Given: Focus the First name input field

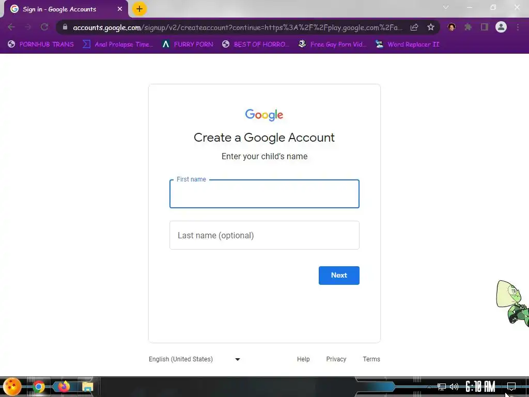Looking at the screenshot, I should [264, 194].
